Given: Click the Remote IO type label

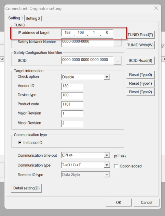Looking at the screenshot, I should point(30,175).
